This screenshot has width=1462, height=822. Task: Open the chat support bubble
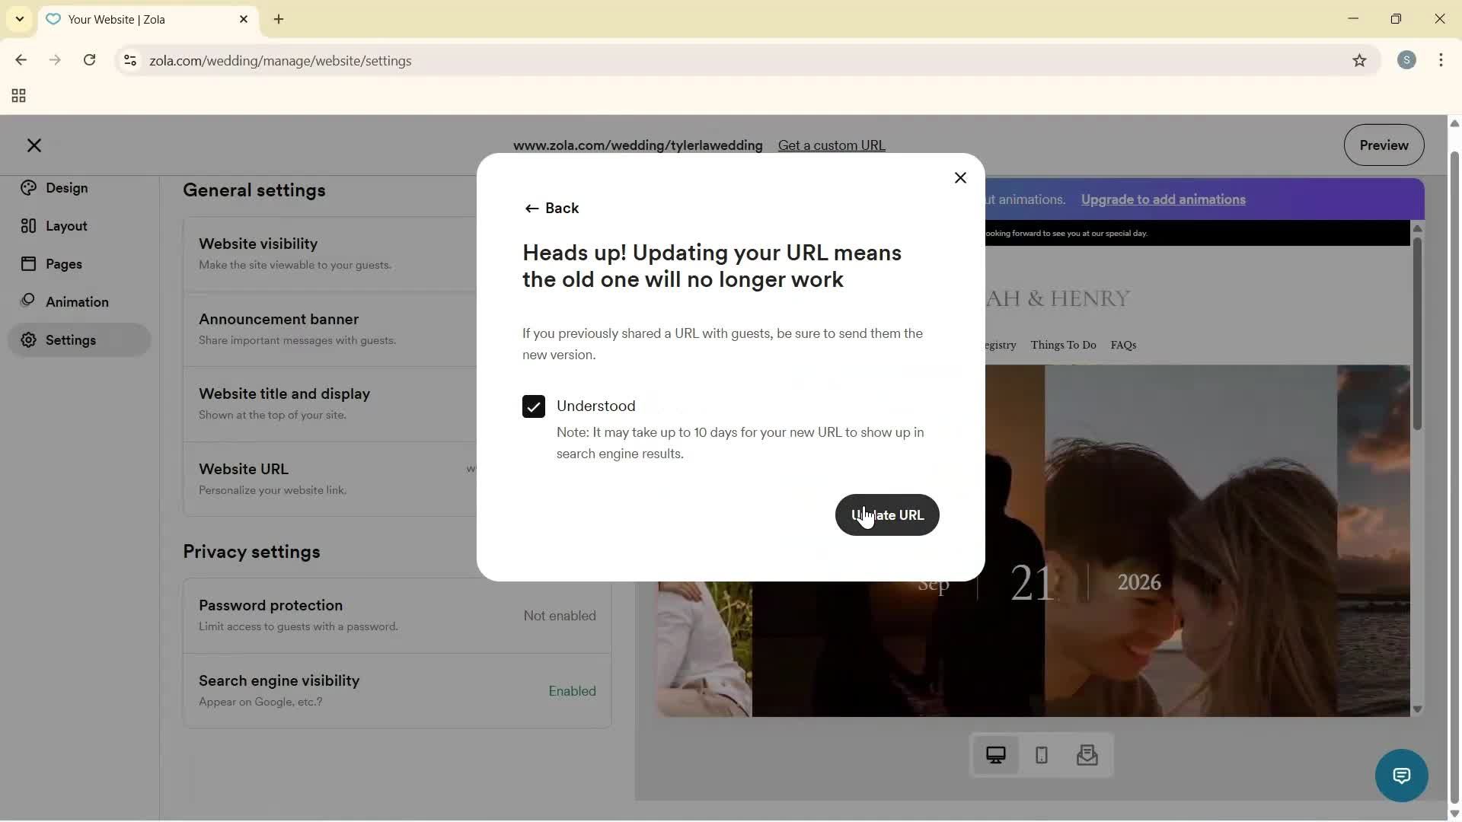1402,775
